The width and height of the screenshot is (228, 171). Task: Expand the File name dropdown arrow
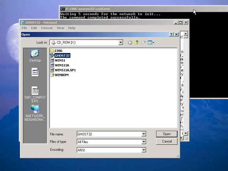[144, 134]
